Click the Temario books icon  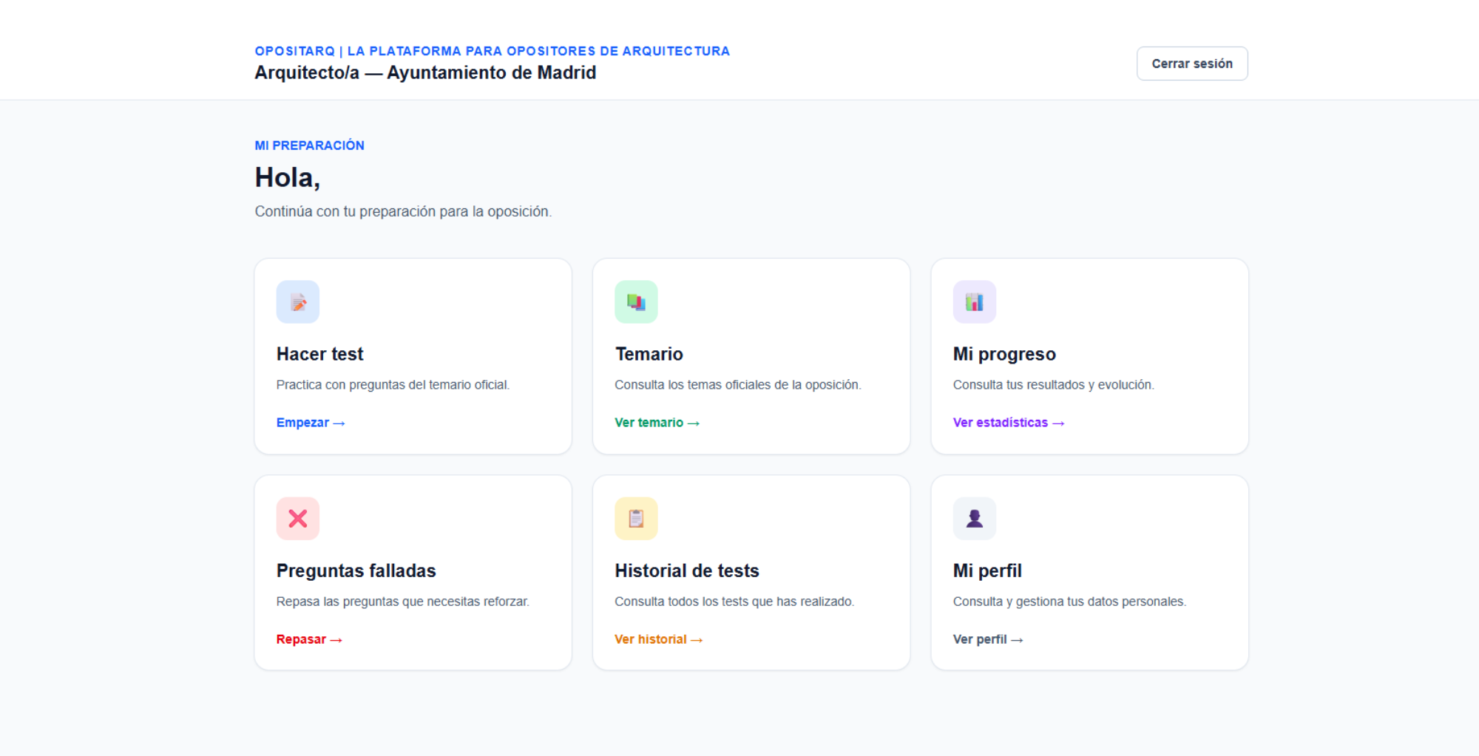636,302
